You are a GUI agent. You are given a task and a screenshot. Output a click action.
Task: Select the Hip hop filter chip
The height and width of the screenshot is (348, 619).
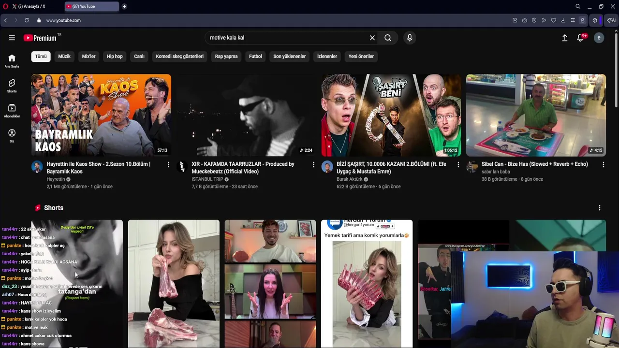[x=115, y=56]
